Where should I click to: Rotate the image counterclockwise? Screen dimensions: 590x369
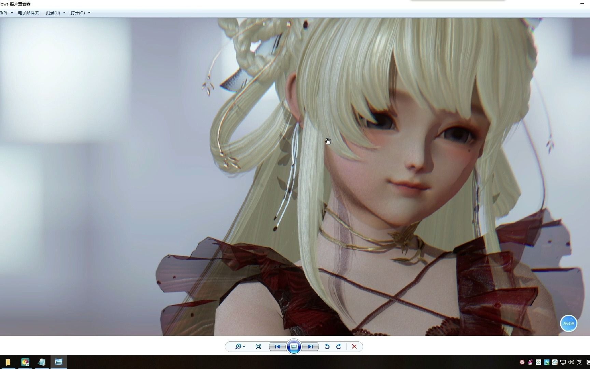tap(327, 346)
